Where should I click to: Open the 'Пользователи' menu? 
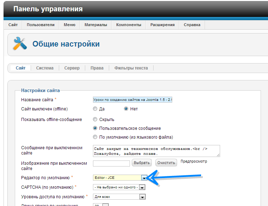point(40,25)
